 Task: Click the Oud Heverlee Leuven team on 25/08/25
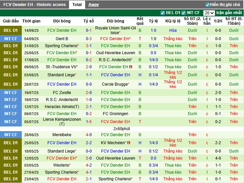tap(115, 53)
